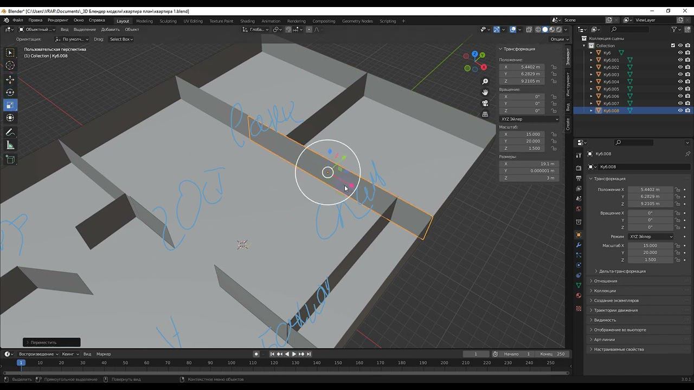Choose the Annotate pencil tool
This screenshot has width=694, height=390.
click(x=10, y=132)
